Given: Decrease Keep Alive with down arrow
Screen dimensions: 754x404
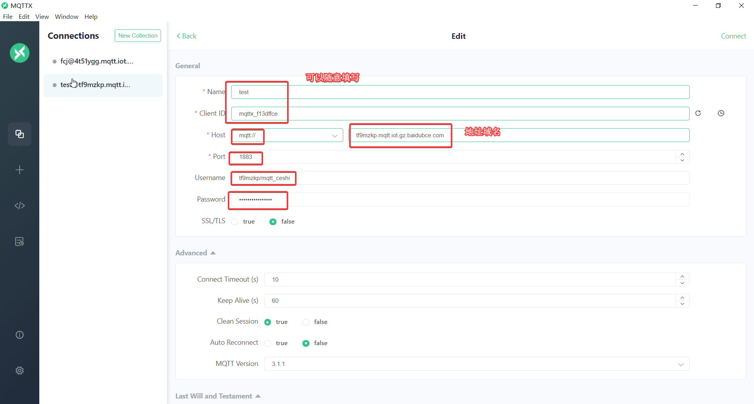Looking at the screenshot, I should (683, 304).
